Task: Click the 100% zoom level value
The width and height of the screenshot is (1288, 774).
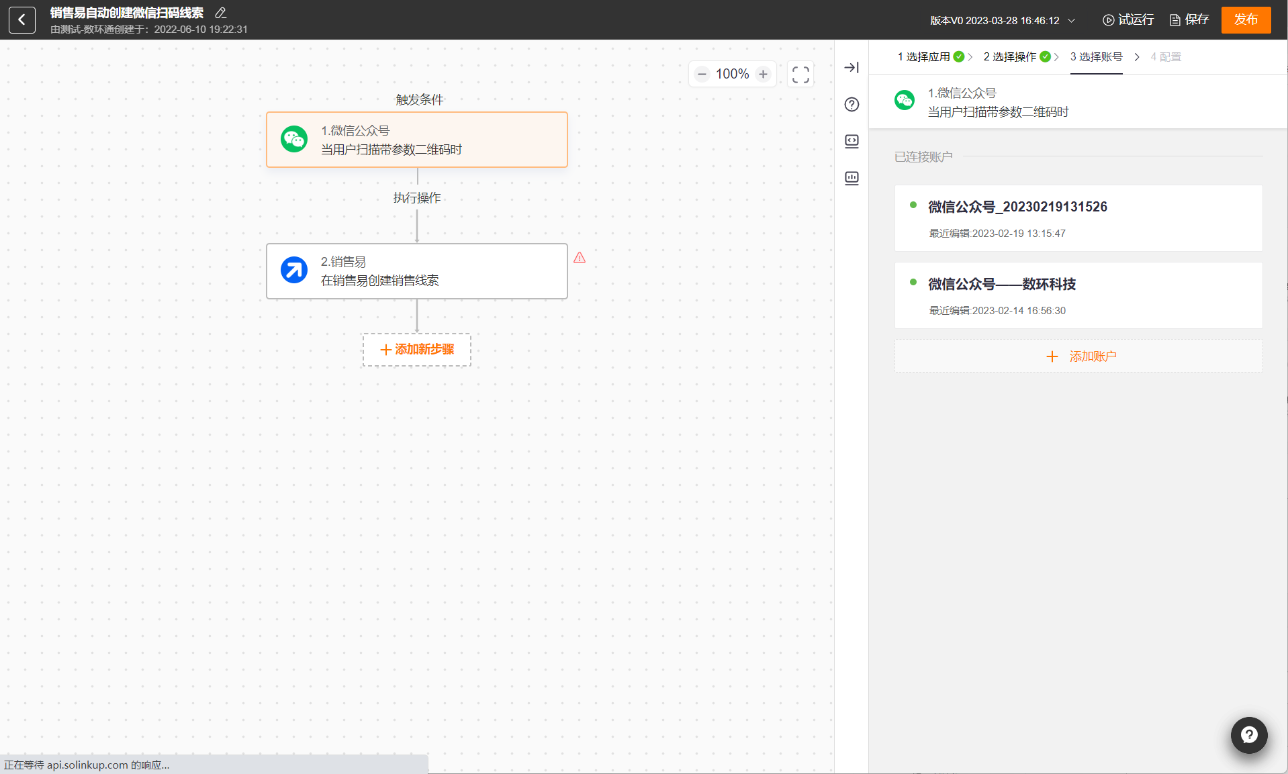Action: [732, 74]
